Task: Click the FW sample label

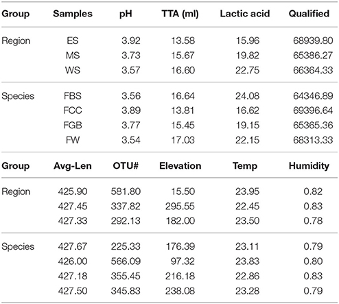Action: (73, 140)
